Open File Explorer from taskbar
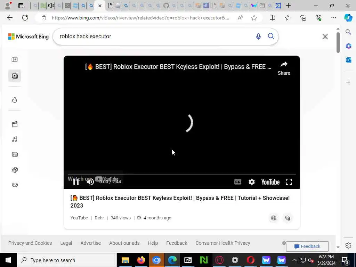 (125, 260)
